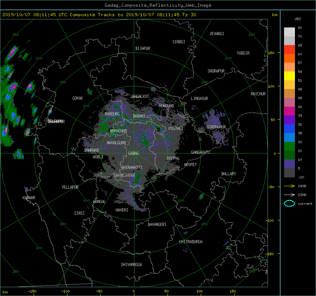Click the Gadag_Composite_Reflectivity_Web_Image title
The height and width of the screenshot is (296, 316).
click(x=158, y=5)
